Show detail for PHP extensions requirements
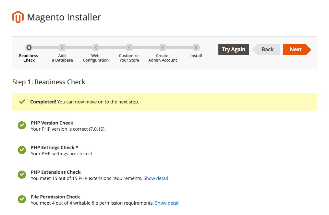Viewport: 329px width, 215px height. [156, 178]
